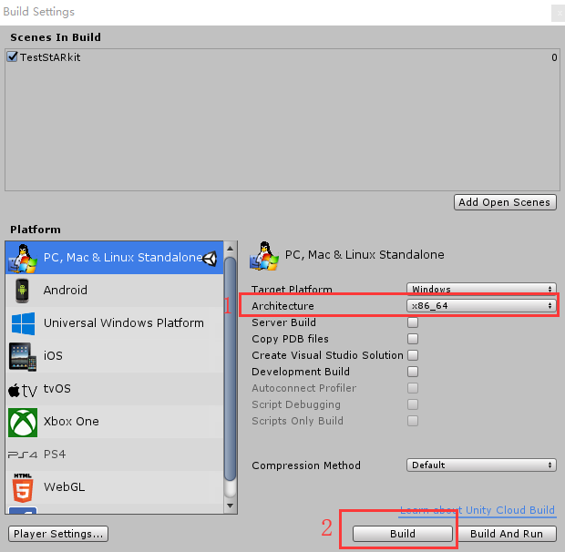Click the platform icon in the details header
Image resolution: width=565 pixels, height=552 pixels.
264,256
